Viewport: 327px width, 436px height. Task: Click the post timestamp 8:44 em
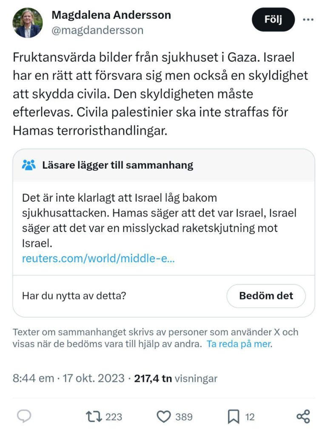33,378
